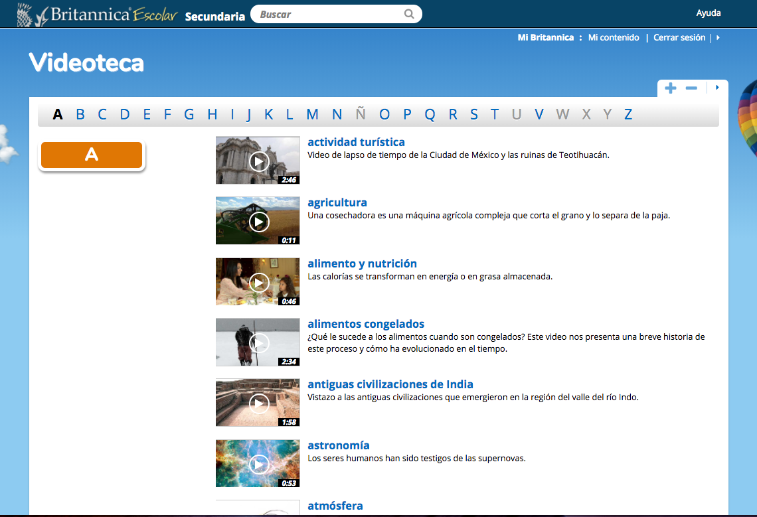The height and width of the screenshot is (517, 757).
Task: Select letter B in the alphabet bar
Action: click(x=80, y=114)
